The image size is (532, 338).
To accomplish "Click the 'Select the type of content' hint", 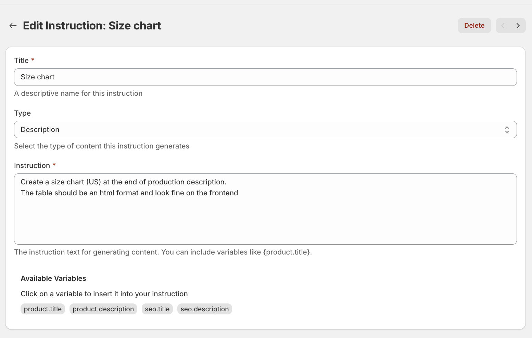I will (102, 146).
